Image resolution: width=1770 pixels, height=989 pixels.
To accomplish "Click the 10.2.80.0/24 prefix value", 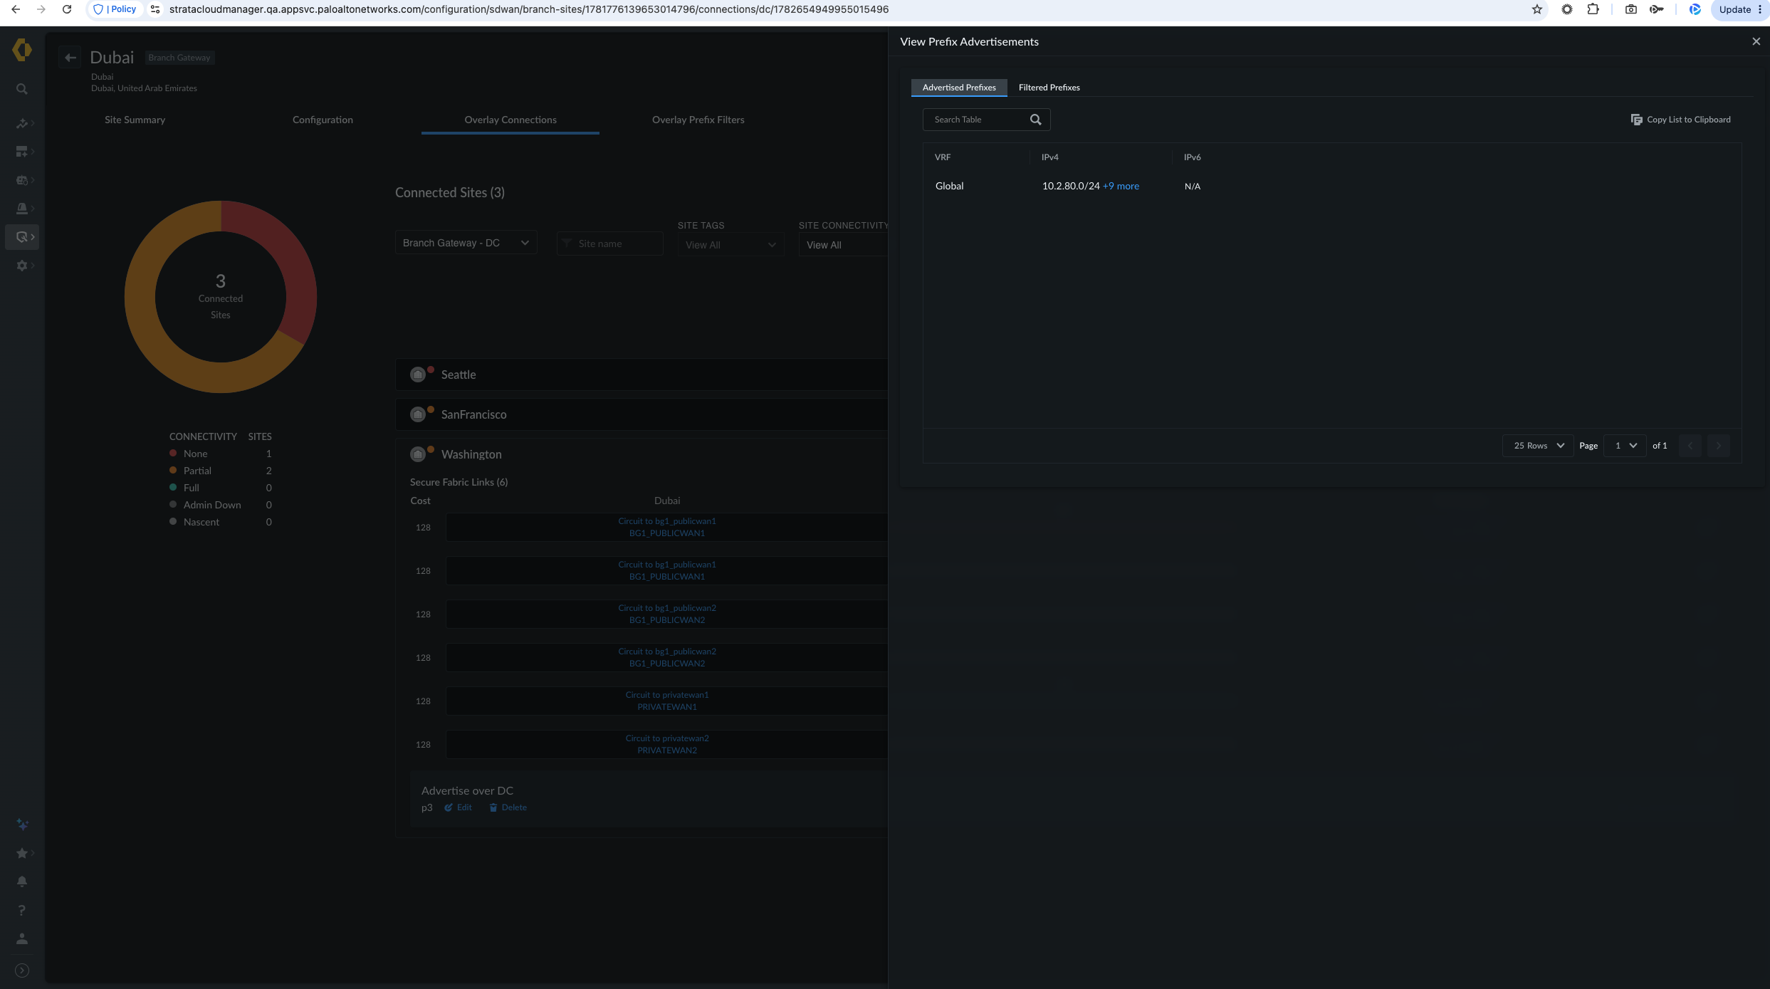I will 1071,186.
